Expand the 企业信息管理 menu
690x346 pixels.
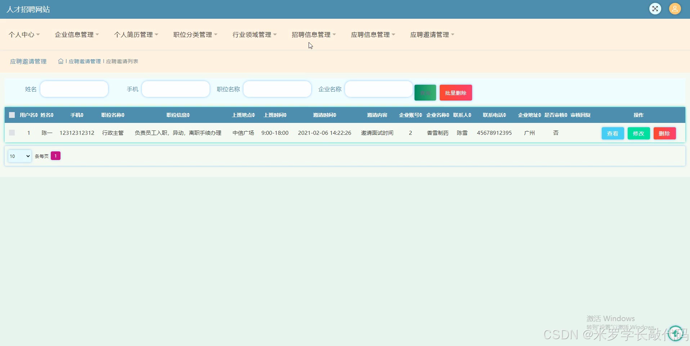[x=77, y=35]
